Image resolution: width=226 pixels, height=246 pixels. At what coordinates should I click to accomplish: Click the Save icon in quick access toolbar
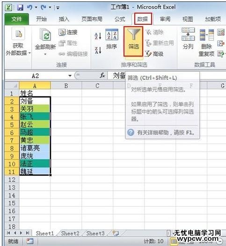[x=20, y=7]
